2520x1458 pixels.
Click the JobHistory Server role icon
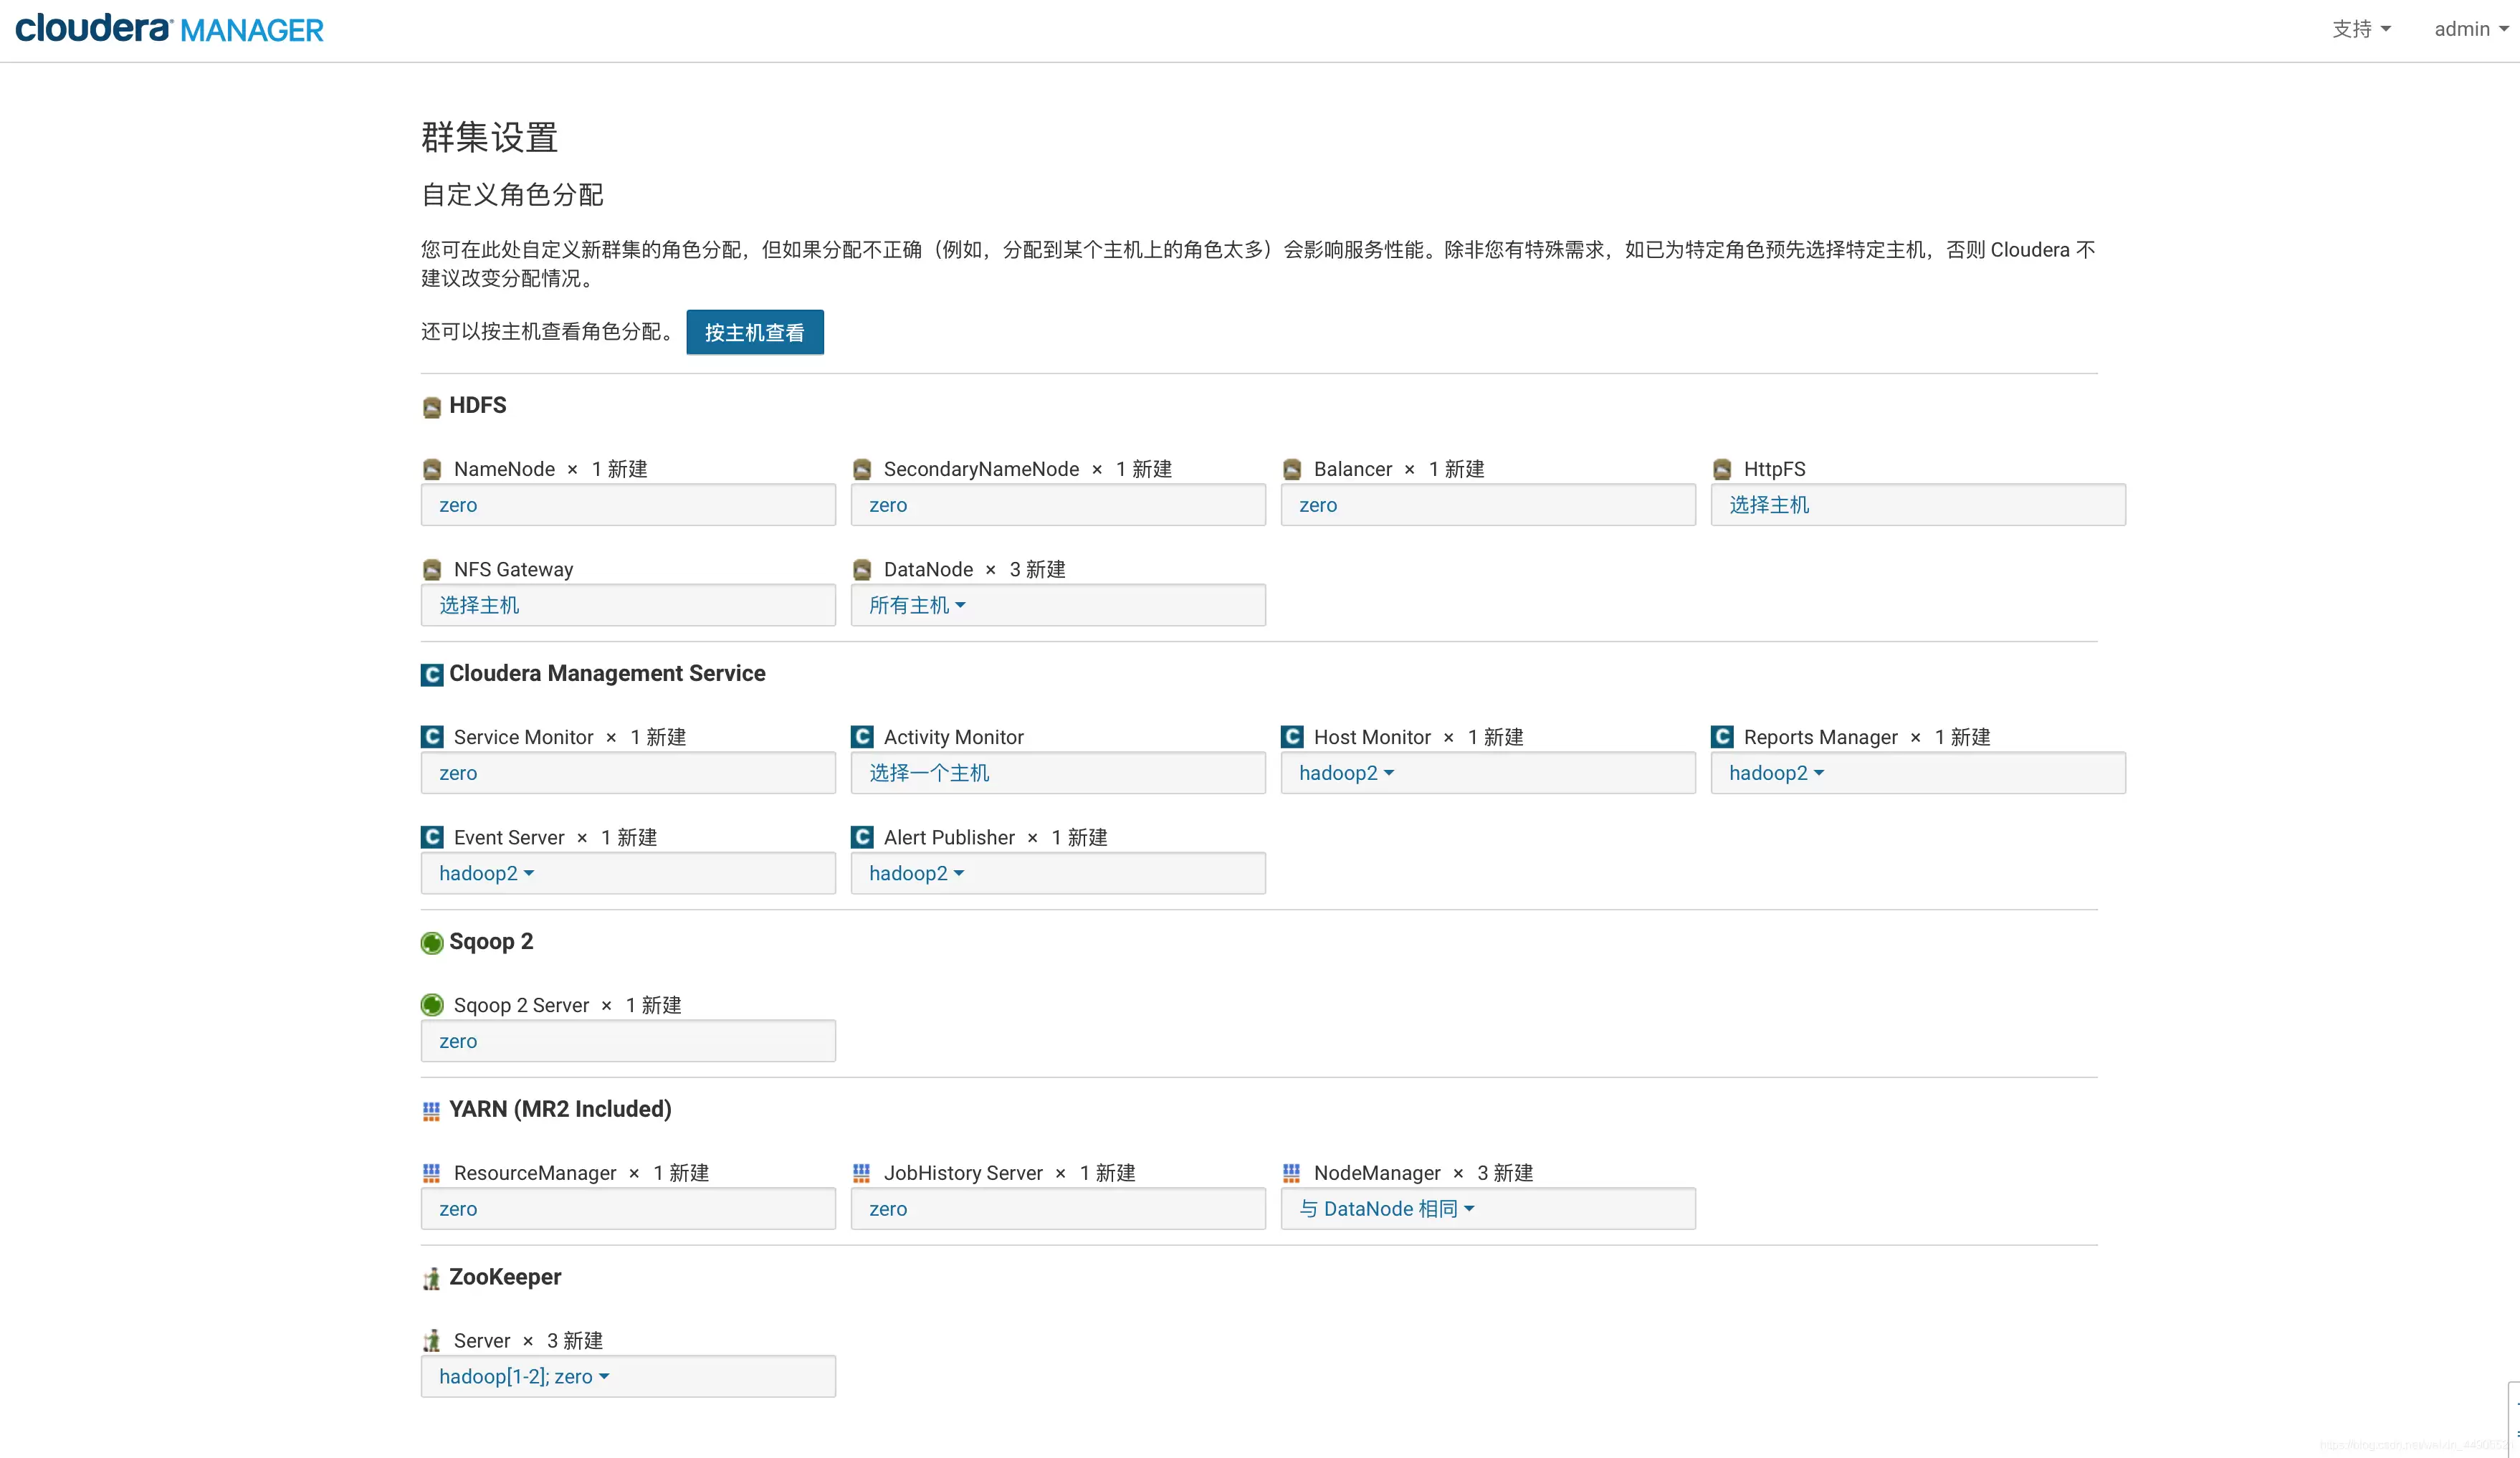pos(862,1173)
